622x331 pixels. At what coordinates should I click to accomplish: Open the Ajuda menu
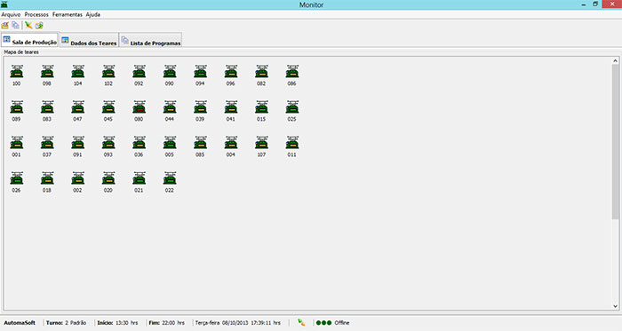(92, 15)
